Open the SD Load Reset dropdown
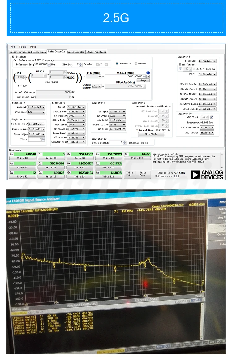 pos(37,124)
